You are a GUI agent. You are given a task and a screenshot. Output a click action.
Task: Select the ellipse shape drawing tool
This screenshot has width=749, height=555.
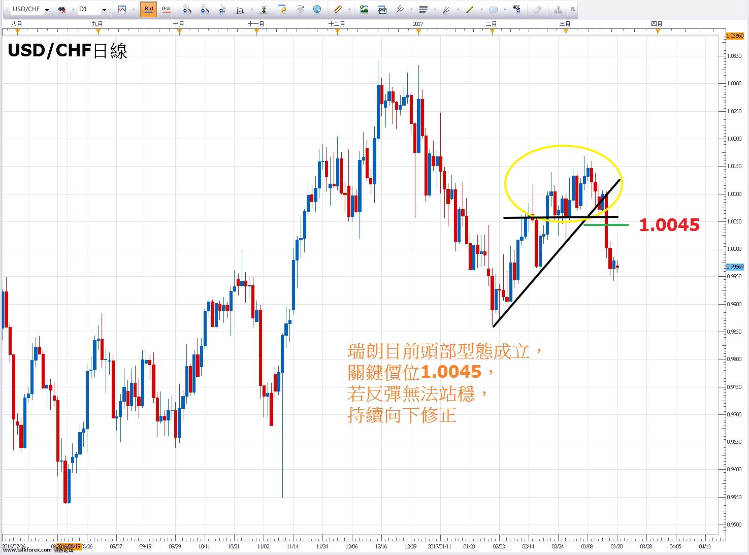point(493,9)
